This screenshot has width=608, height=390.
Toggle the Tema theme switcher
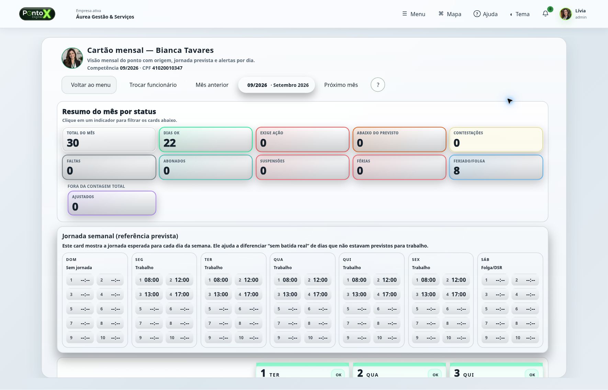click(520, 14)
